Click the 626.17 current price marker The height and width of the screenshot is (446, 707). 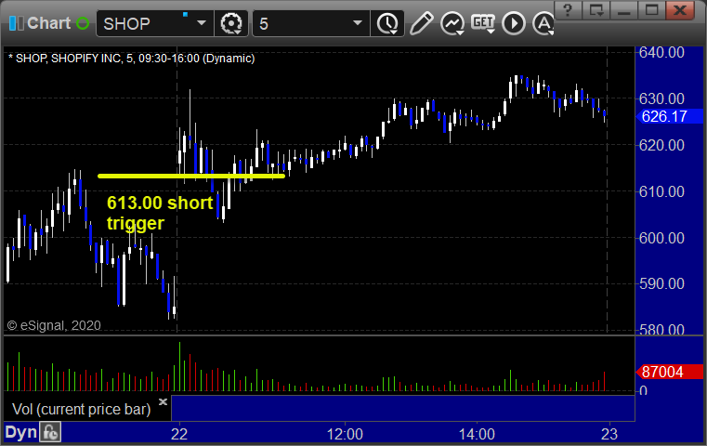click(669, 116)
